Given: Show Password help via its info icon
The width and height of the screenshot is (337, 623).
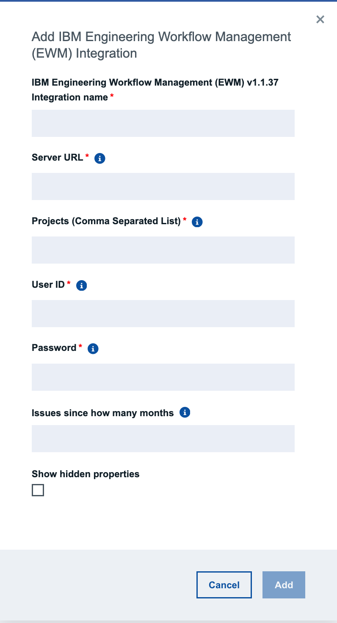Looking at the screenshot, I should [93, 349].
